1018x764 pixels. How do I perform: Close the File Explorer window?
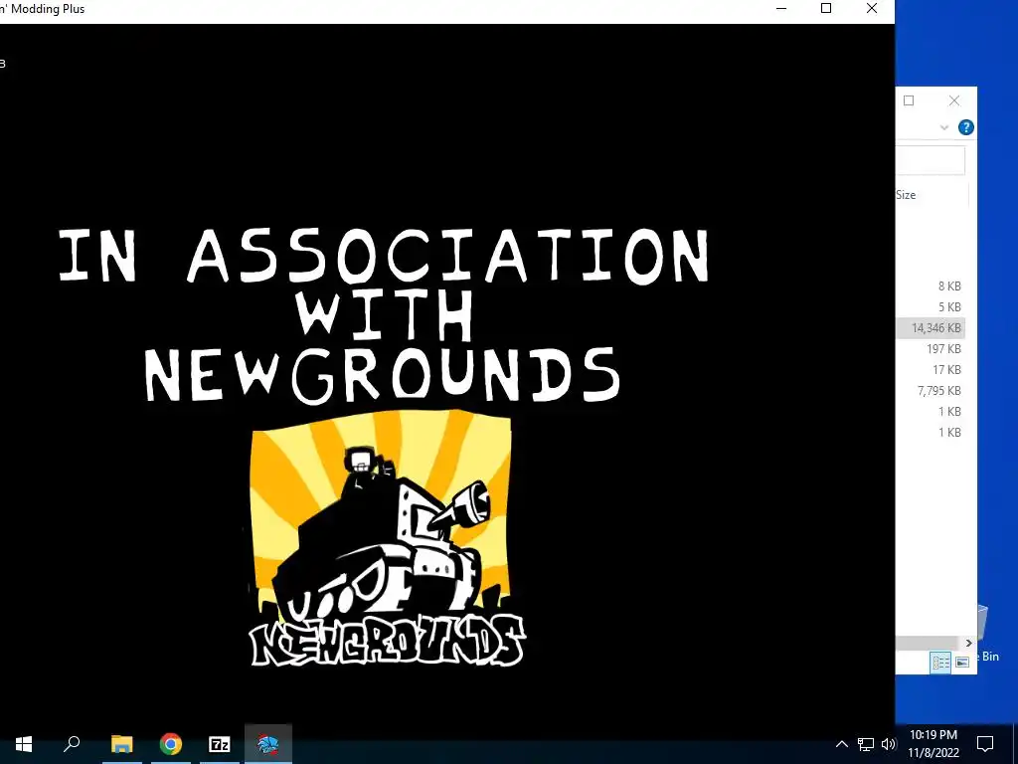click(953, 100)
